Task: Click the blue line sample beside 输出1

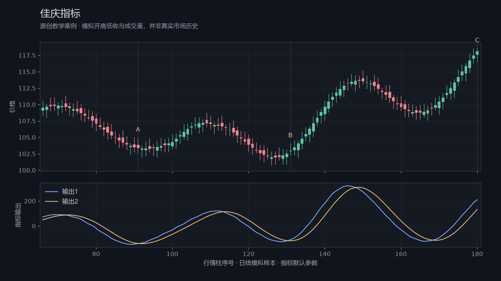Action: click(x=51, y=191)
